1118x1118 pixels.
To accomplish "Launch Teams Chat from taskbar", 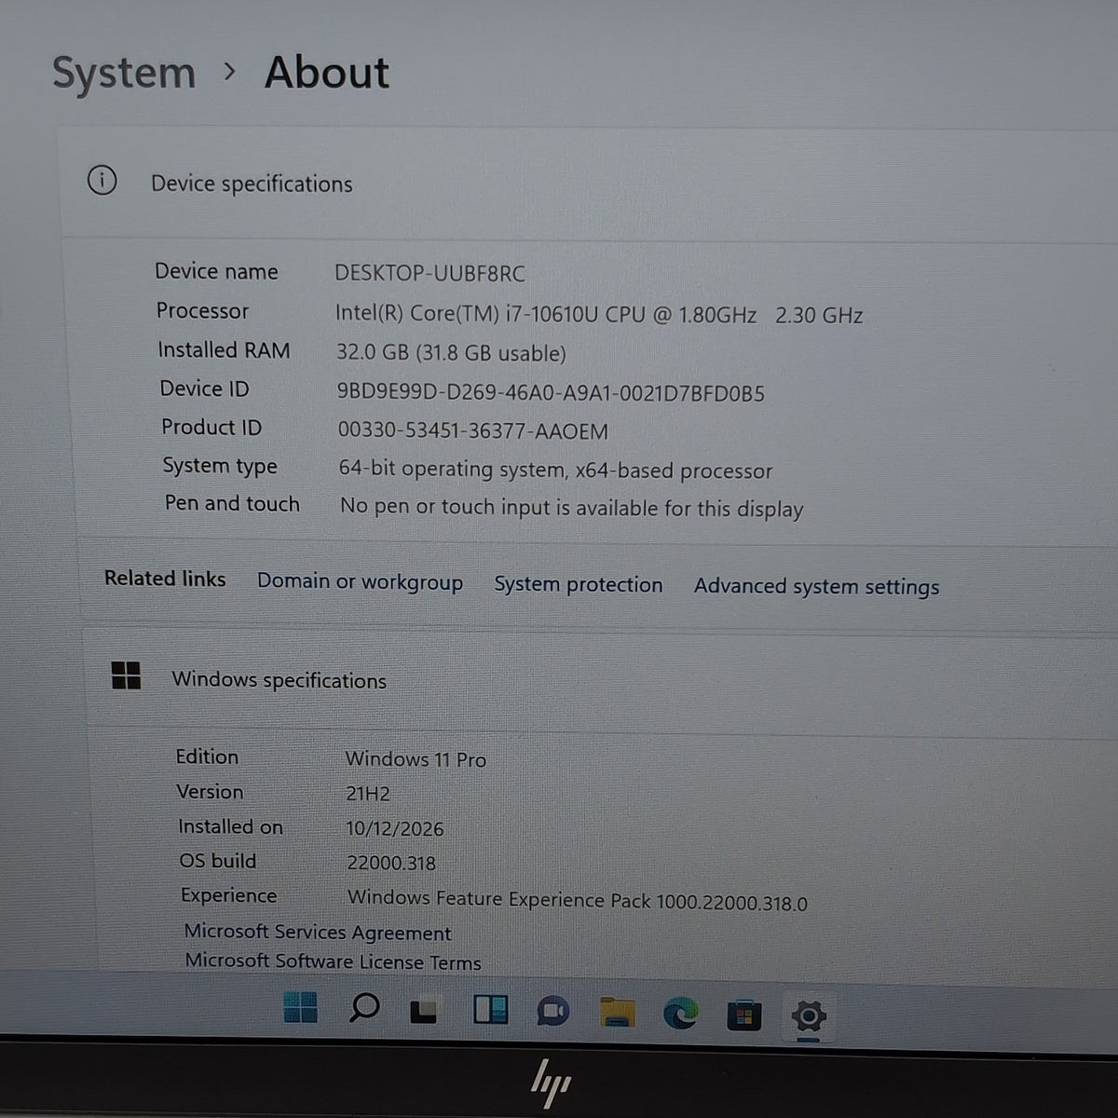I will pyautogui.click(x=552, y=1012).
